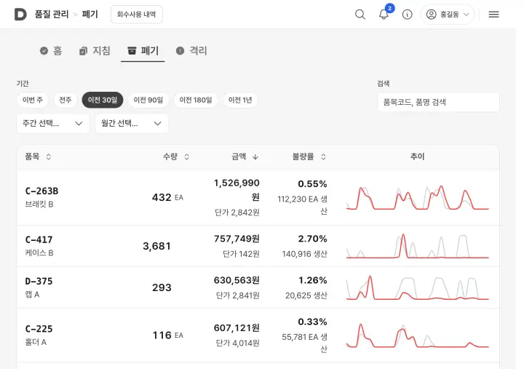Click defect rate 1.26%
This screenshot has width=524, height=369.
[x=312, y=280]
